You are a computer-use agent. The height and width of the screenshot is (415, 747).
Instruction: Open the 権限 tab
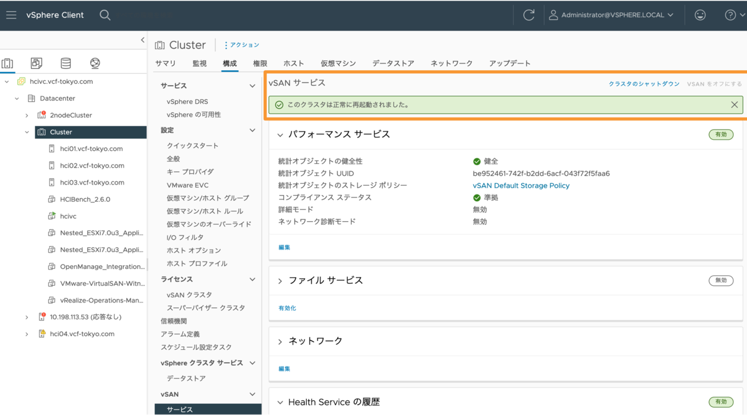click(260, 63)
